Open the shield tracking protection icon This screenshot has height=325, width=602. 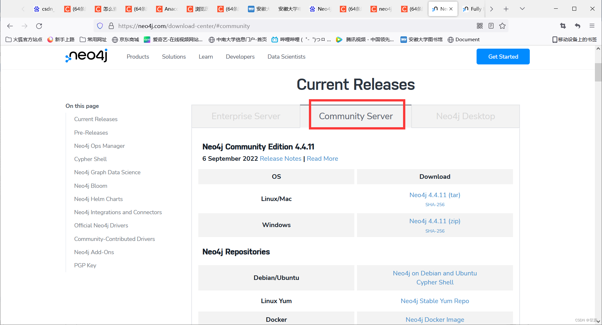100,26
